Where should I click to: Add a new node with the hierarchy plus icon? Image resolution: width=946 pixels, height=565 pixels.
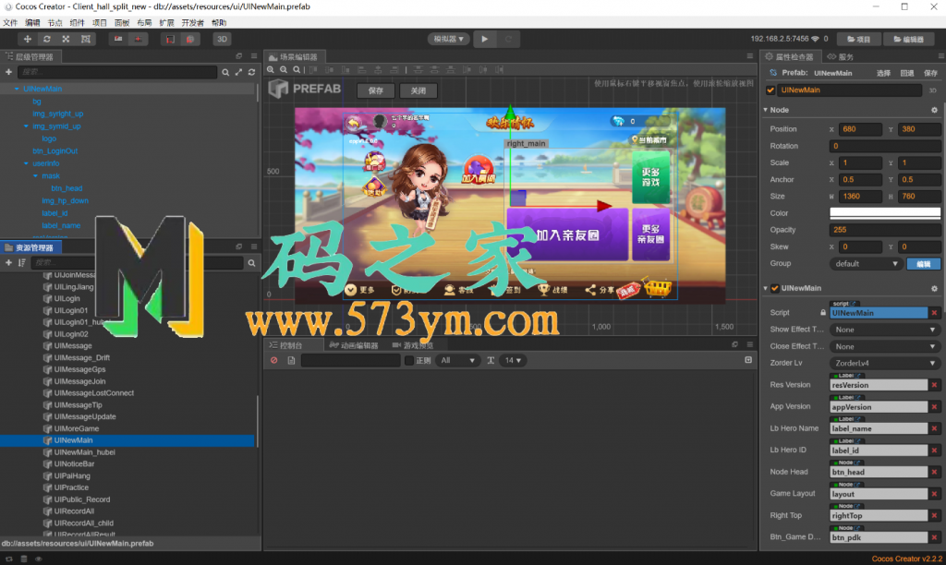(x=8, y=72)
